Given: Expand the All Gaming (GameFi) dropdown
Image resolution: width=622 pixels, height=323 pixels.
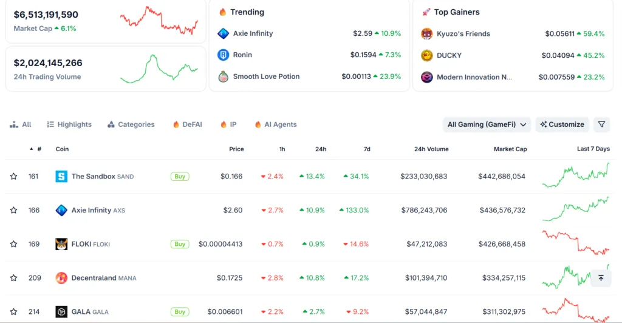Looking at the screenshot, I should coord(487,124).
